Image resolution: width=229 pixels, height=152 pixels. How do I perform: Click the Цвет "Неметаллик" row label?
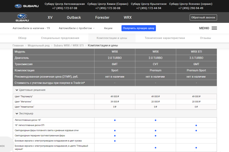[x=24, y=107]
